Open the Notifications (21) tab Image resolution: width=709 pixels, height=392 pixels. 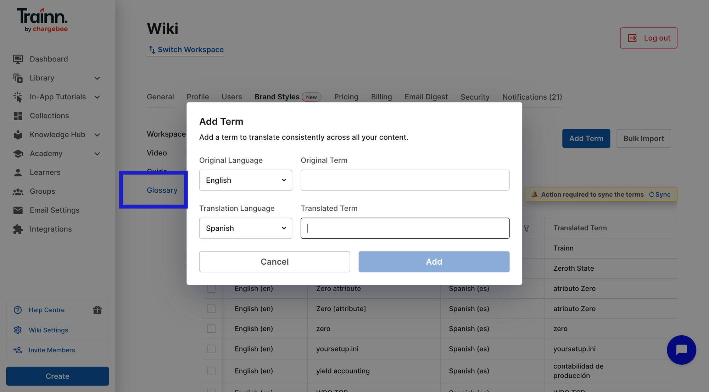(532, 97)
